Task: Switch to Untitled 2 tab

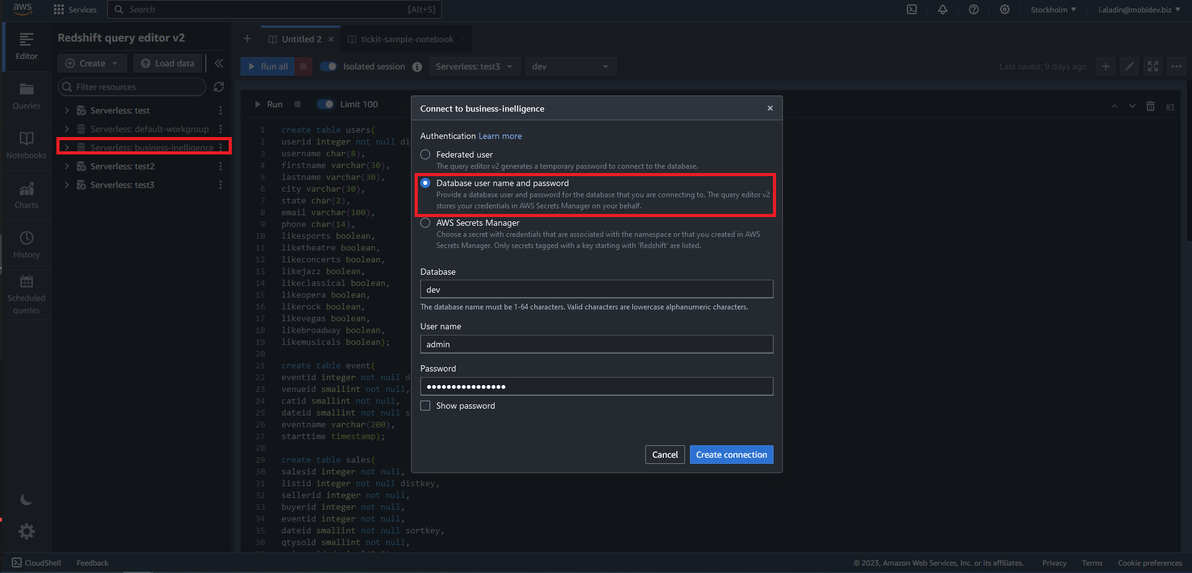Action: [x=302, y=39]
